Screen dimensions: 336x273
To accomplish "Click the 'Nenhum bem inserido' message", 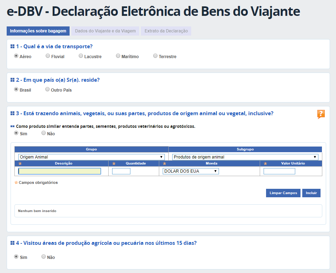I will pyautogui.click(x=37, y=211).
